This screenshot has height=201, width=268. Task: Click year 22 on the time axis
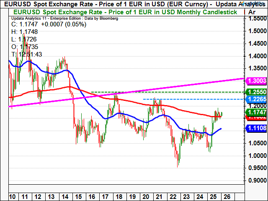point(172,197)
